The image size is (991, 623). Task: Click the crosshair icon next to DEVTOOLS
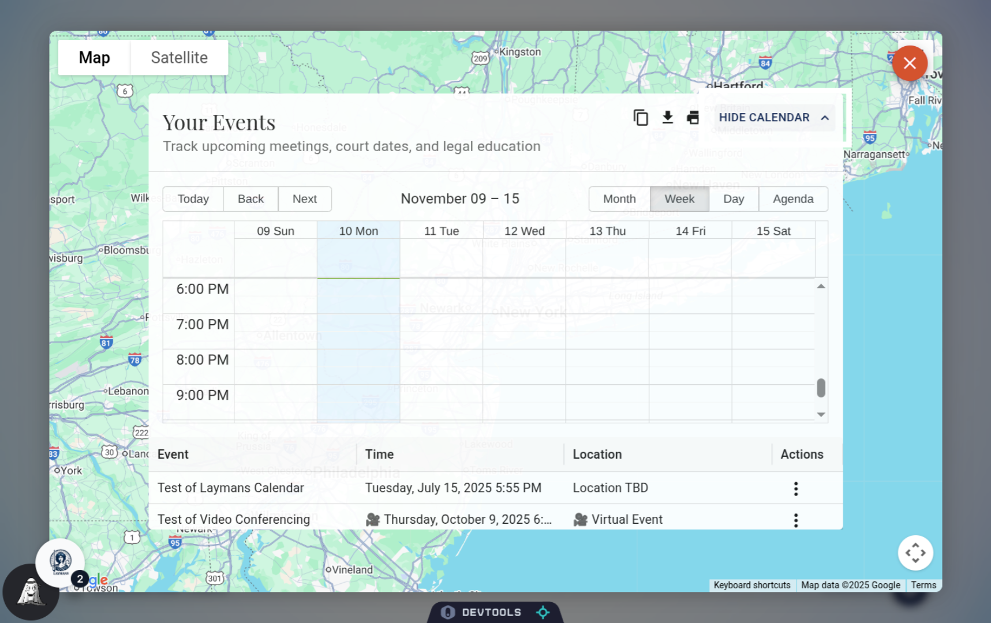(543, 613)
